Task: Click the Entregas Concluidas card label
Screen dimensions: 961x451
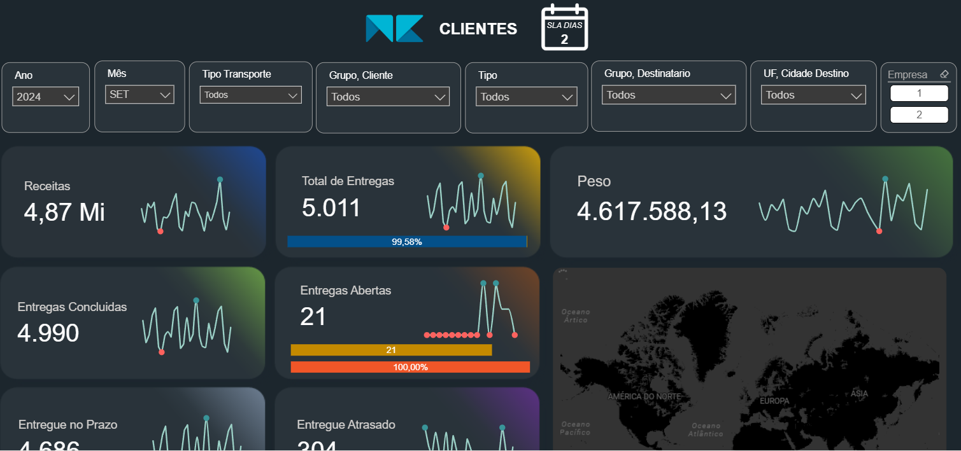Action: click(x=73, y=307)
